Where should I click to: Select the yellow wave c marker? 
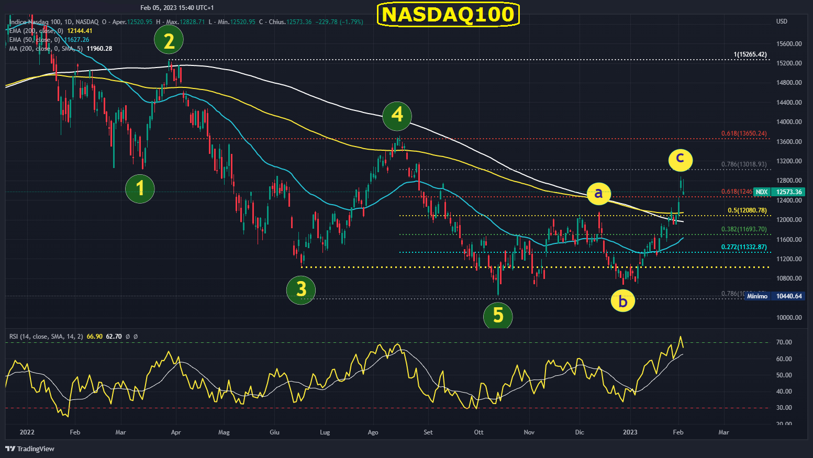click(x=680, y=160)
